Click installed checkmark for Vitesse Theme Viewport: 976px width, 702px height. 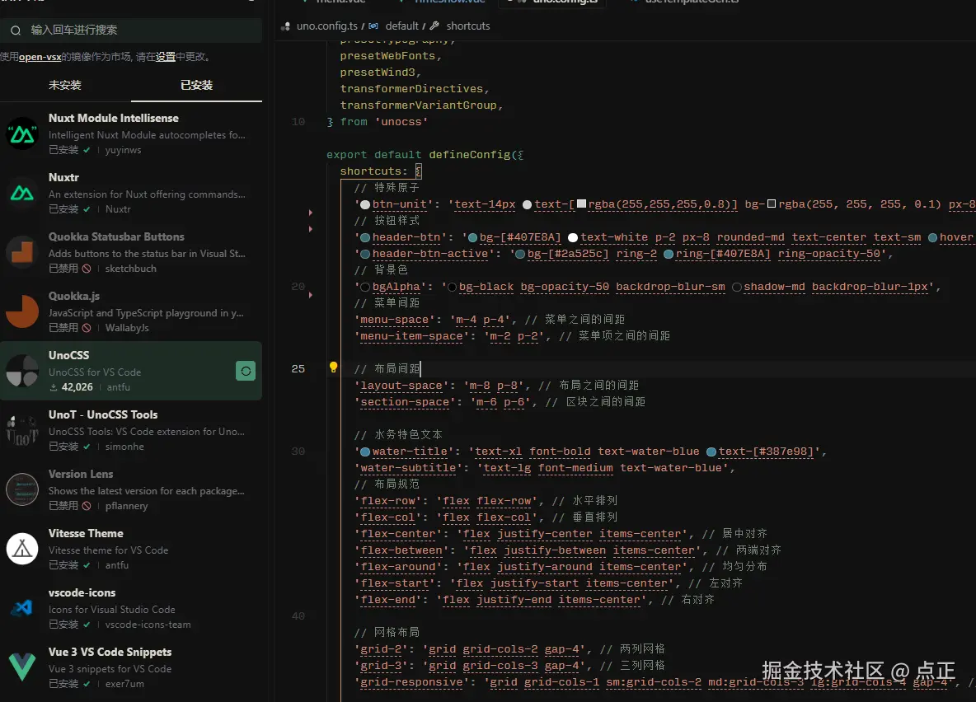click(x=87, y=565)
